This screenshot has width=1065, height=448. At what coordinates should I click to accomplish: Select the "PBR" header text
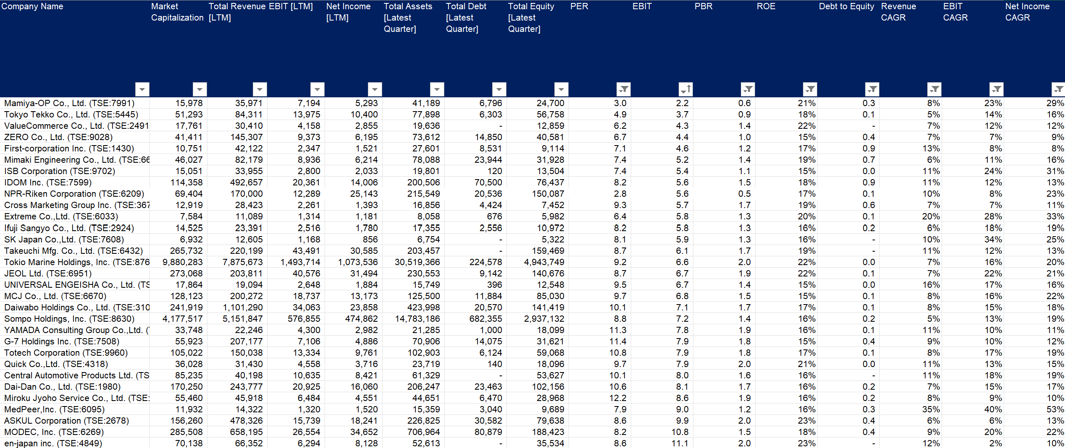(703, 6)
